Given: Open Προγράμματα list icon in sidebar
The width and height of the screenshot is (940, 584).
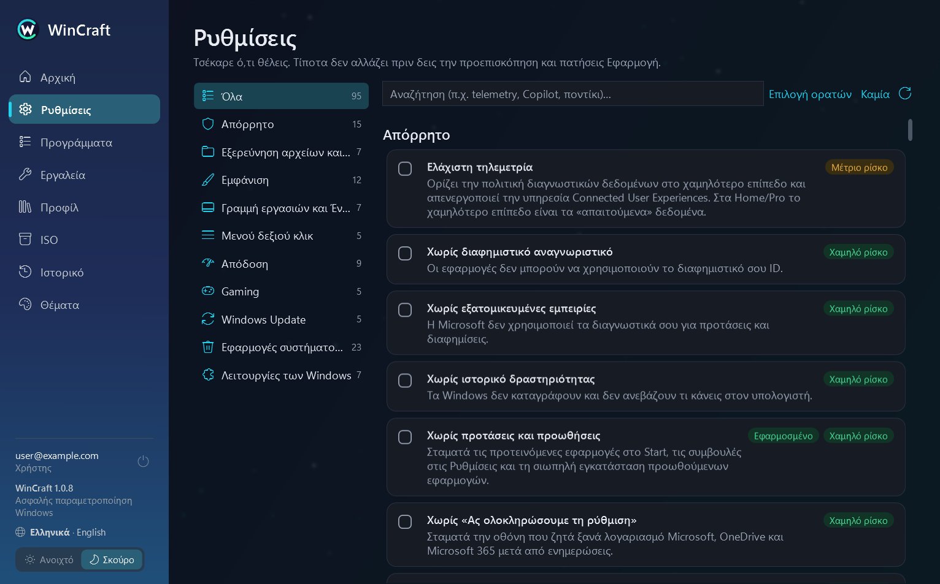Looking at the screenshot, I should (x=25, y=142).
